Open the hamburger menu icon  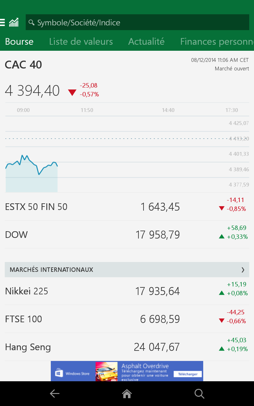2,23
